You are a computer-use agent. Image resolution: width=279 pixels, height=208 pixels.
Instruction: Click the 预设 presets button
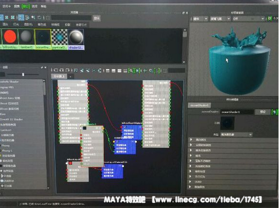pyautogui.click(x=263, y=111)
